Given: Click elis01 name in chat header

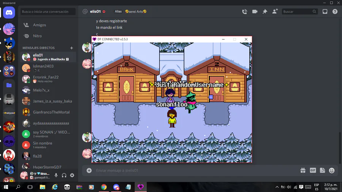Looking at the screenshot, I should (x=95, y=11).
